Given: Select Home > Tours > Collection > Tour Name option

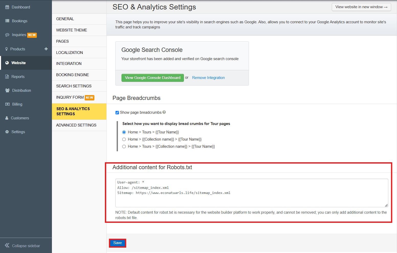Looking at the screenshot, I should [x=124, y=146].
